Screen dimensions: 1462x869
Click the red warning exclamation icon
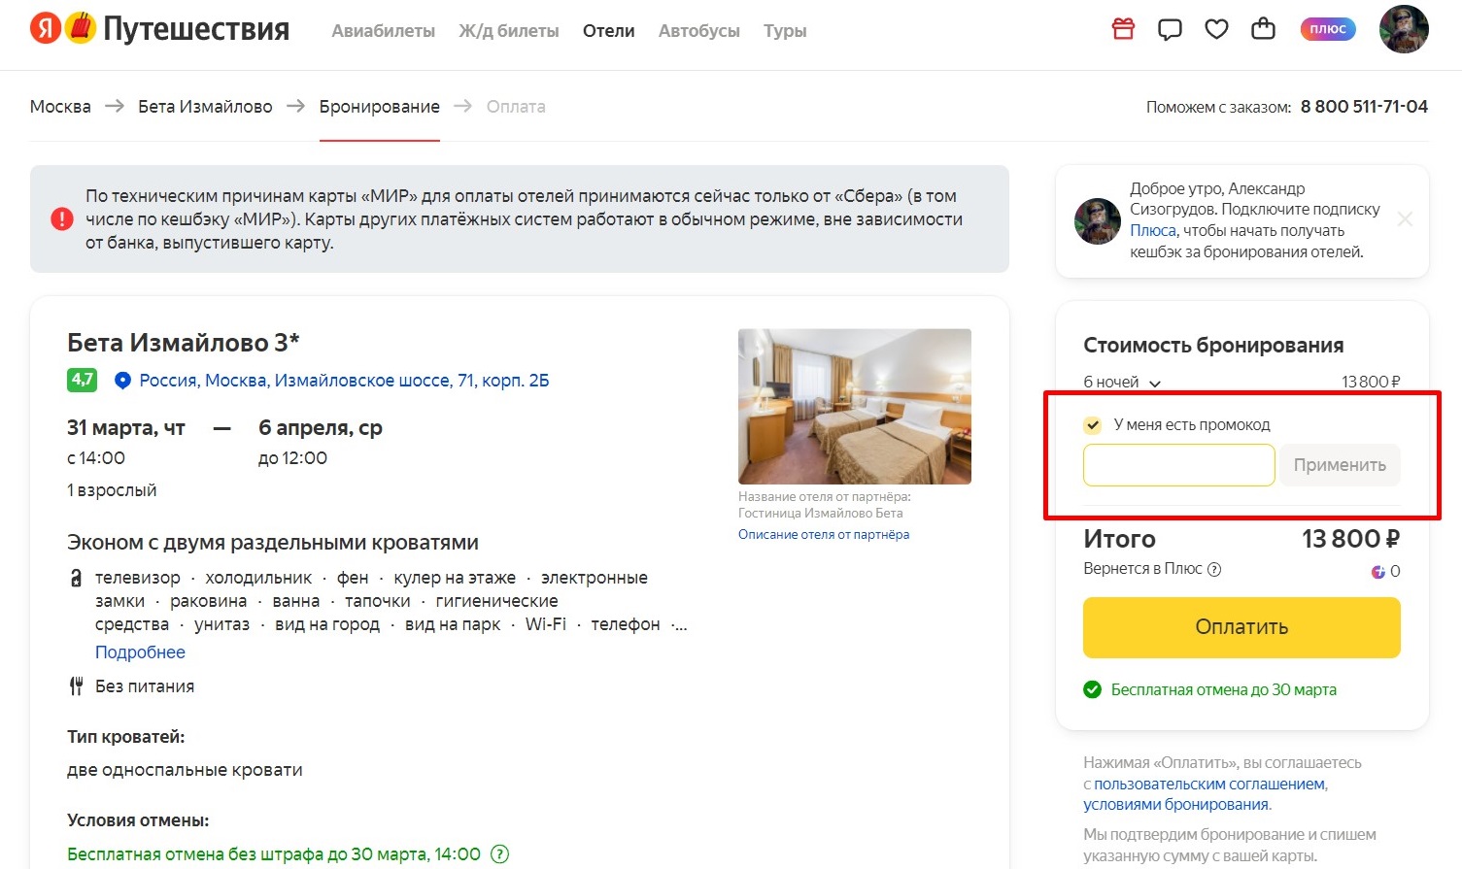pyautogui.click(x=61, y=219)
